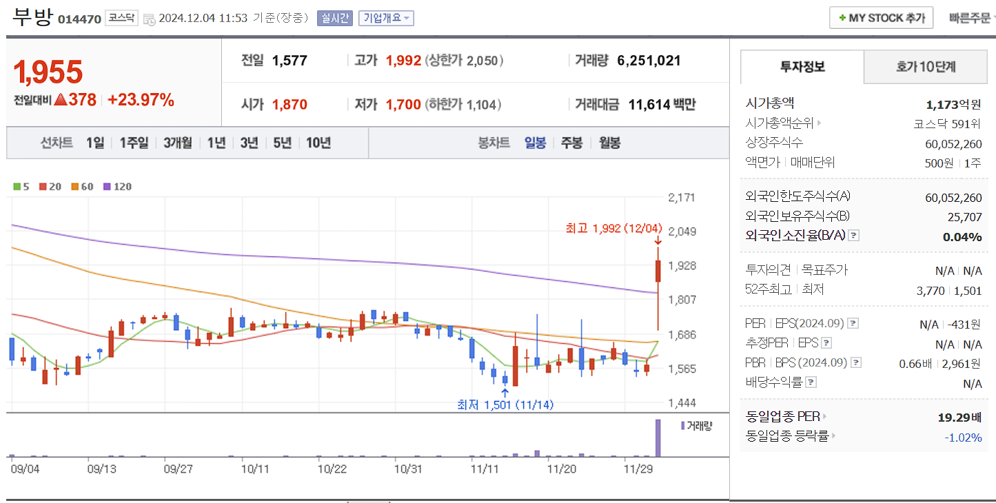Click the PER EPS help question icon

pos(853,323)
